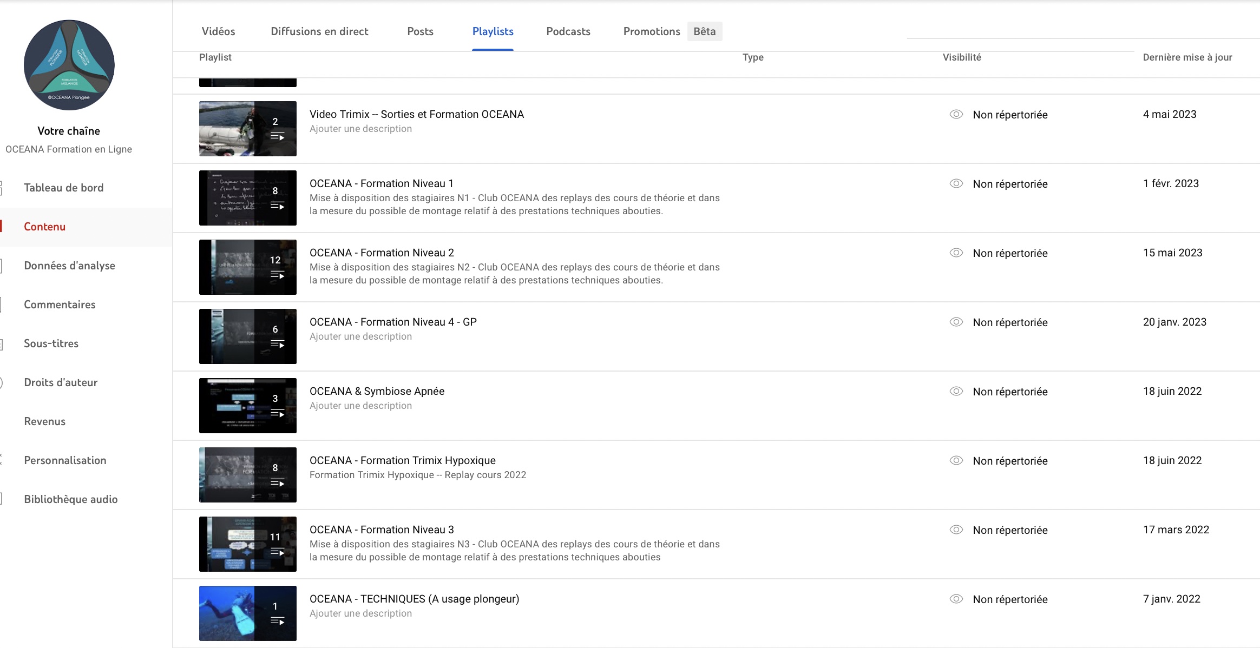Click title OCEANA - Formation Trimix Hypoxique
1260x648 pixels.
tap(403, 460)
